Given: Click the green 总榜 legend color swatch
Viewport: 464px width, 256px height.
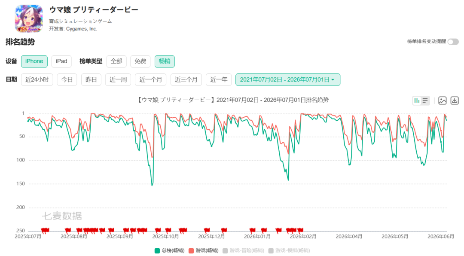Looking at the screenshot, I should [x=157, y=251].
